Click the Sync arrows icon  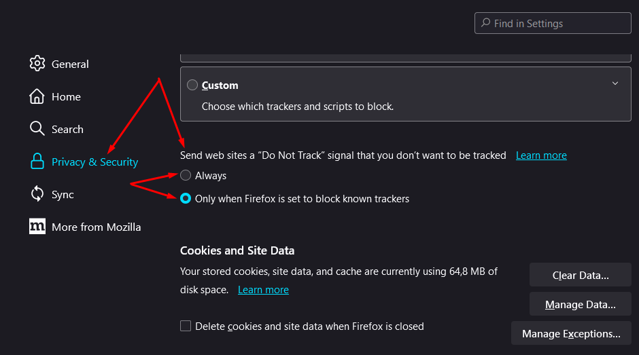coord(37,193)
